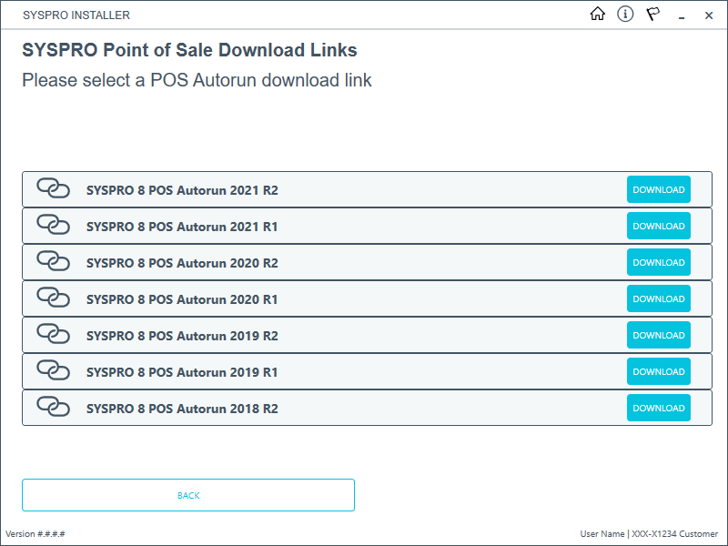The height and width of the screenshot is (546, 728).
Task: Minimize the SYSPRO Installer window
Action: click(x=681, y=15)
